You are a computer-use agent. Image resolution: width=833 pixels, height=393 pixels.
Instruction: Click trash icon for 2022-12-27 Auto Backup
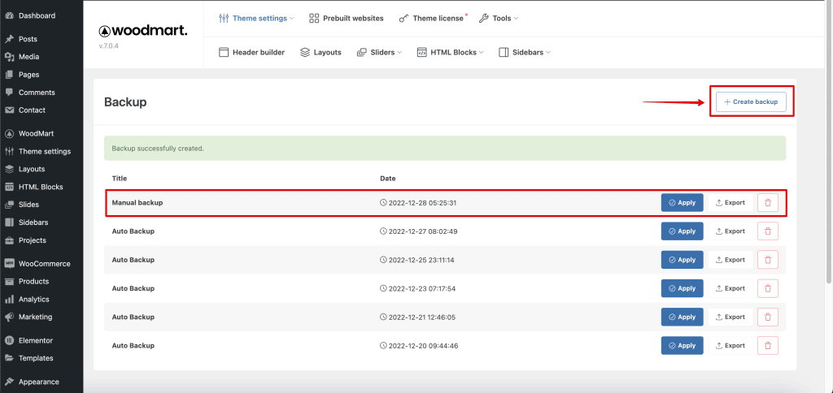[x=767, y=231]
